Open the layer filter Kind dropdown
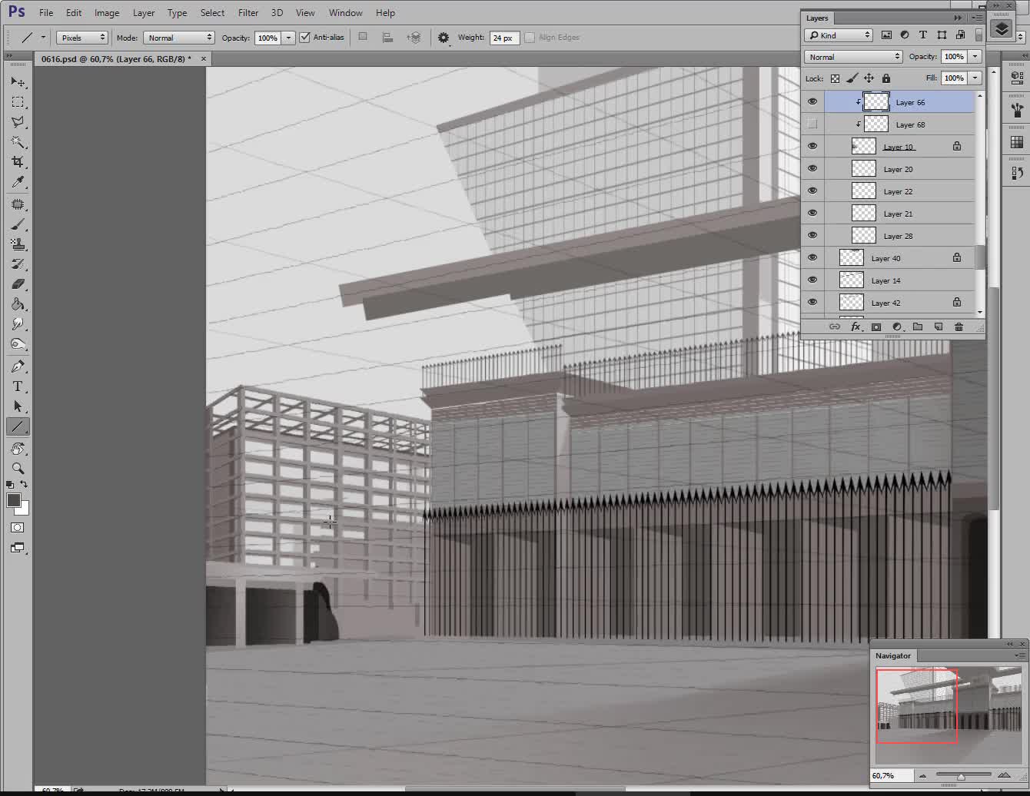This screenshot has width=1030, height=796. coord(839,35)
